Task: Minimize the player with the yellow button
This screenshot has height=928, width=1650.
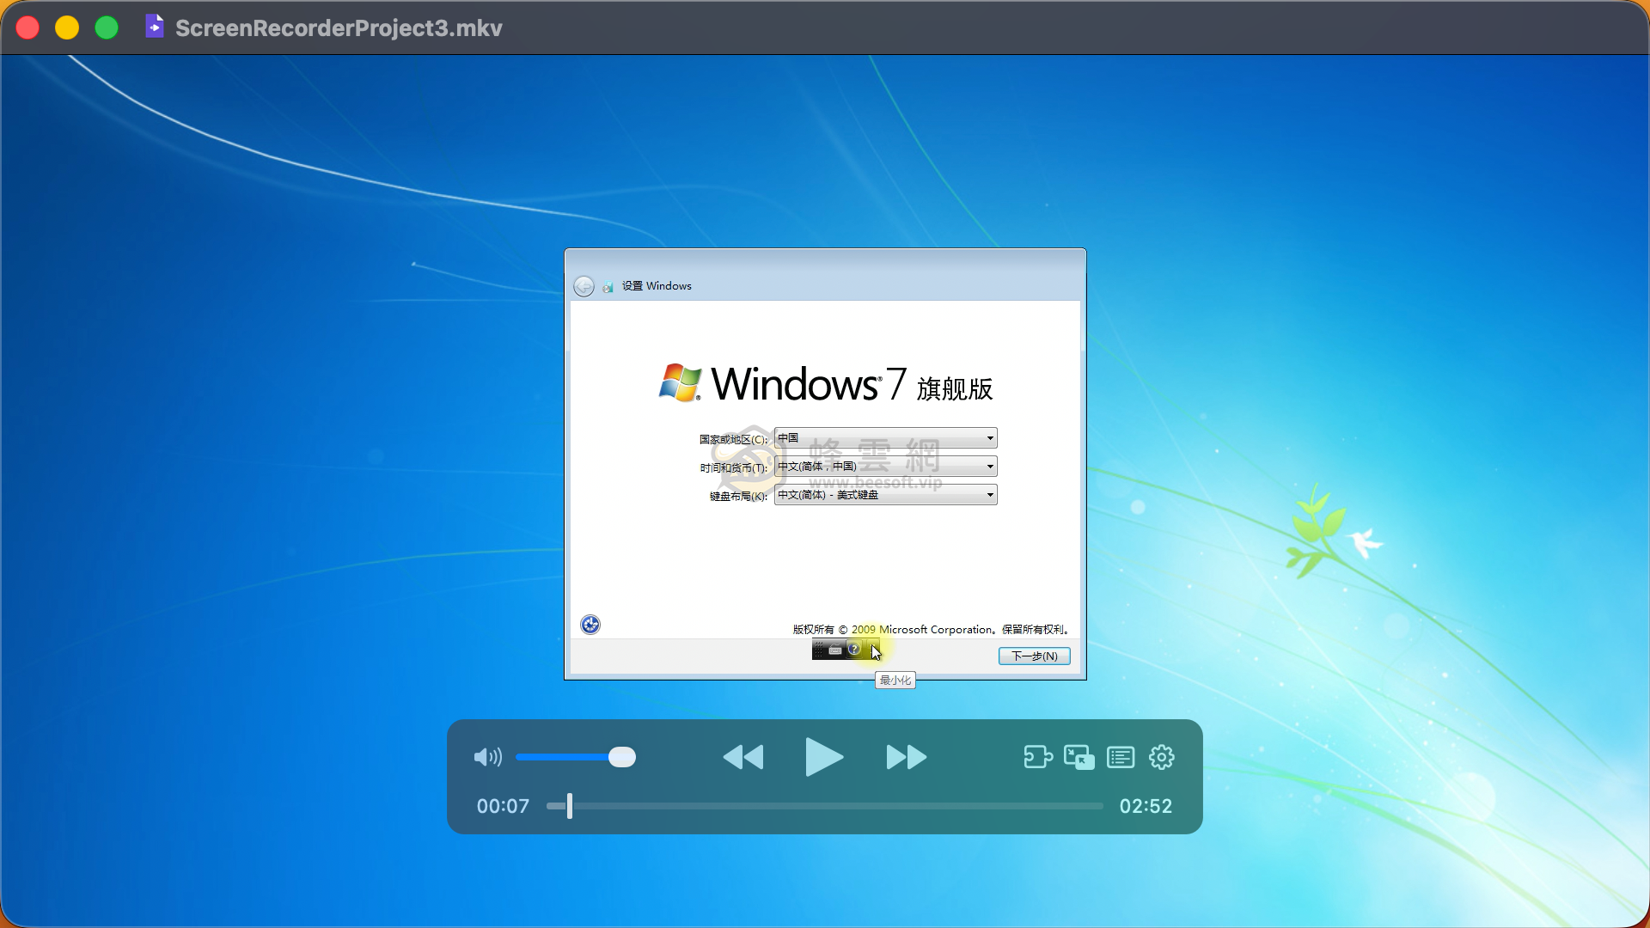Action: coord(67,27)
